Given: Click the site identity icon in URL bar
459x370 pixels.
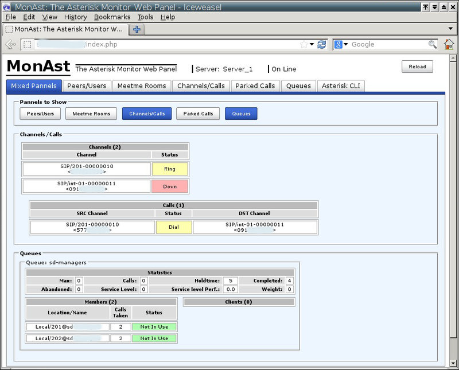Looking at the screenshot, I should (x=27, y=44).
